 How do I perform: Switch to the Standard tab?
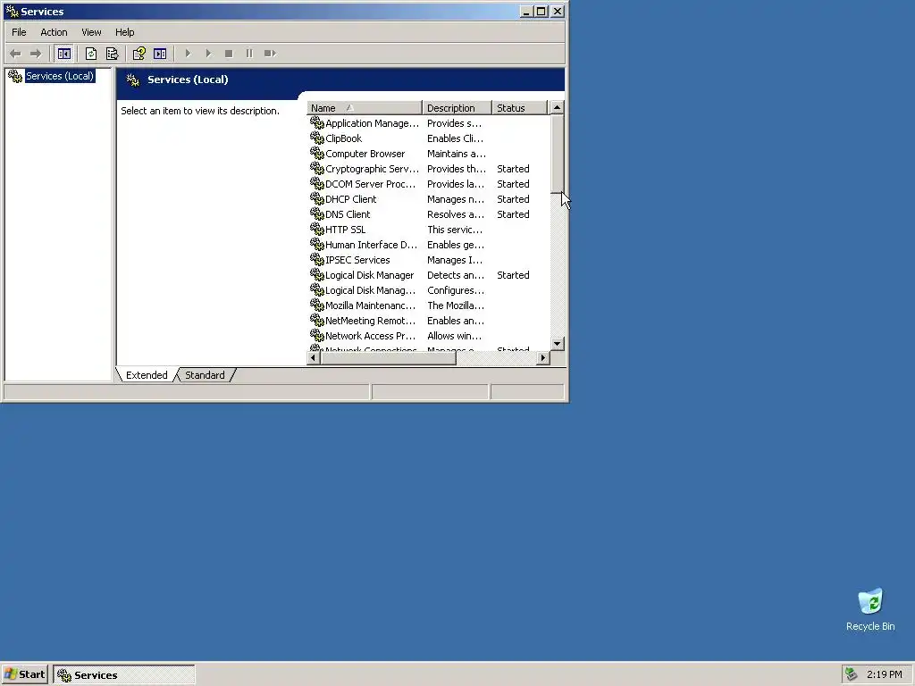pyautogui.click(x=205, y=375)
